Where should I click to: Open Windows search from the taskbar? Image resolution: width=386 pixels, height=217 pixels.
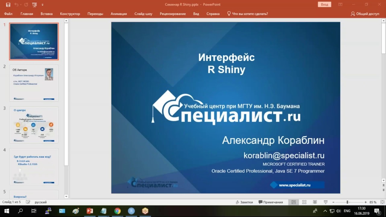click(x=20, y=211)
